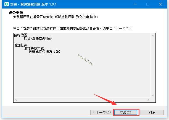Click the summary box scroll up arrow

[x=153, y=36]
